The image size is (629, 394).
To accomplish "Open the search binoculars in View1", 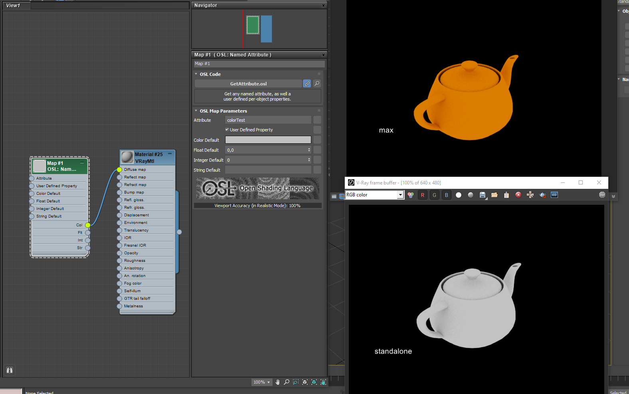I will [10, 370].
